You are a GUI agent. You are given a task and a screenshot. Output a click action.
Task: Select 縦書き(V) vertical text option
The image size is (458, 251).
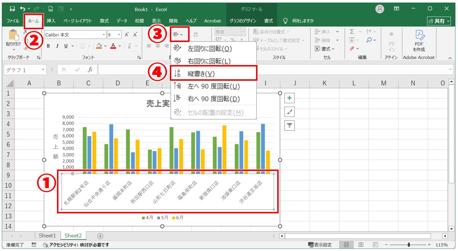[x=214, y=73]
